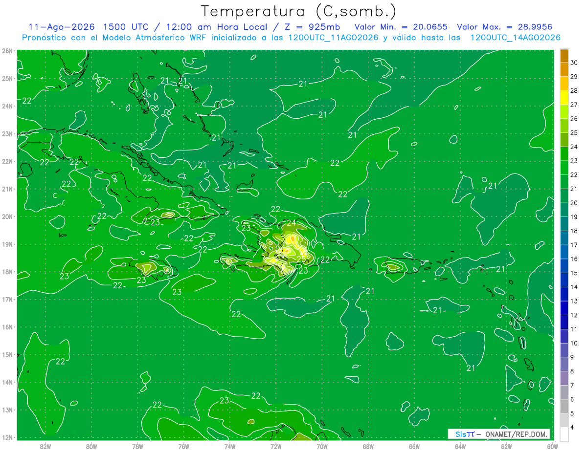Image resolution: width=587 pixels, height=453 pixels.
Task: Click the gray legend swatch between 5 and 6
Action: [x=564, y=406]
